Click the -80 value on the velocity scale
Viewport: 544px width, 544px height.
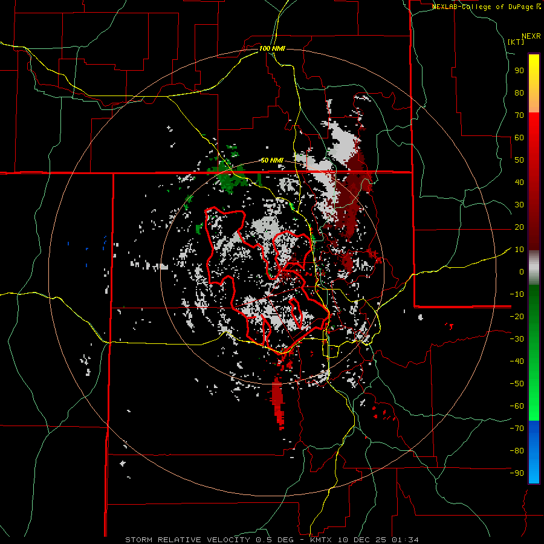coord(517,451)
